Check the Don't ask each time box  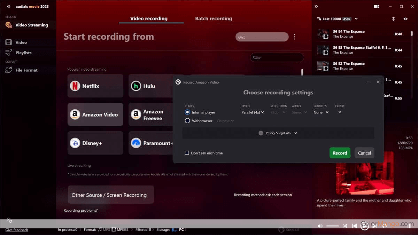[x=187, y=153]
